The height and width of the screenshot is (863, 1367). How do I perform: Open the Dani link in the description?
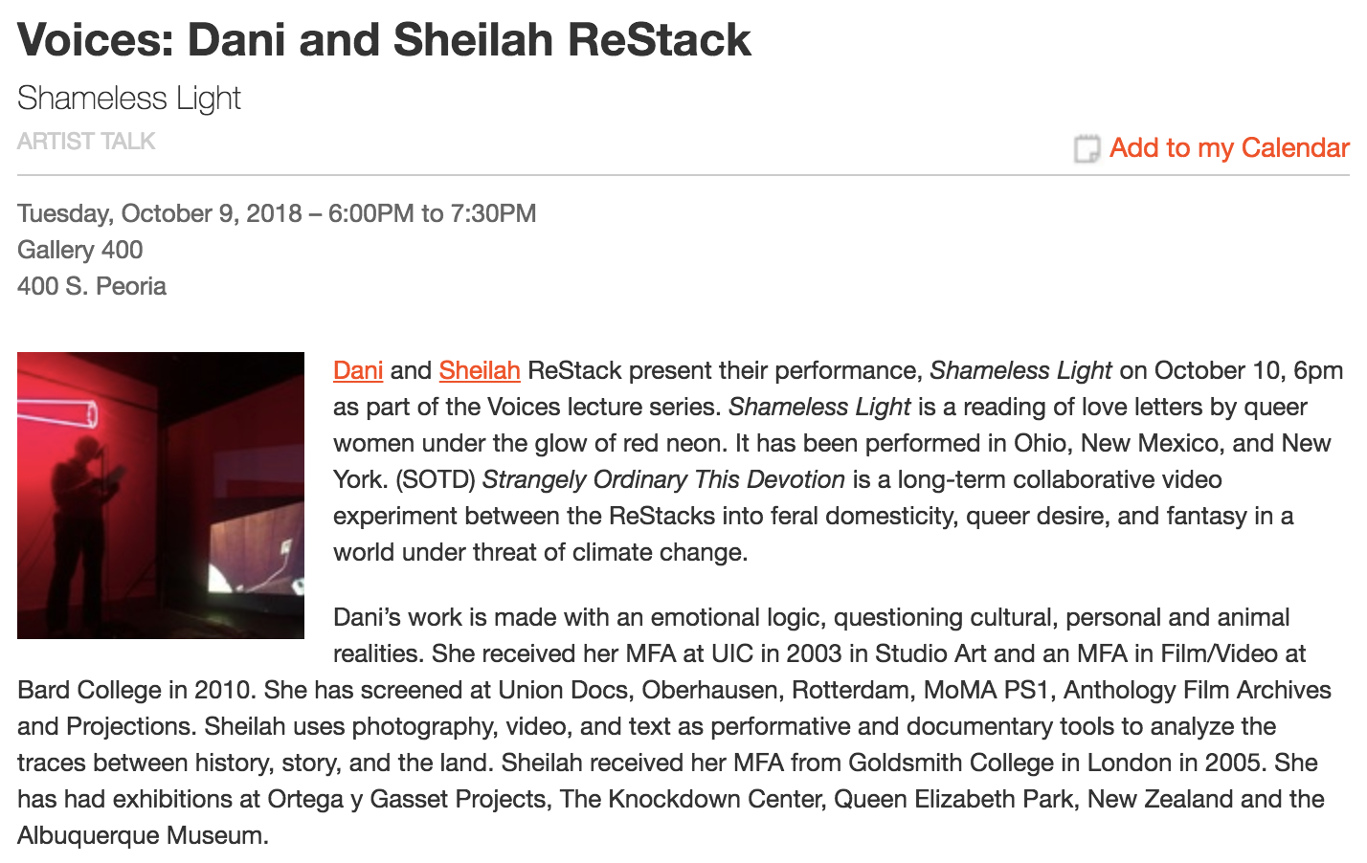[358, 370]
